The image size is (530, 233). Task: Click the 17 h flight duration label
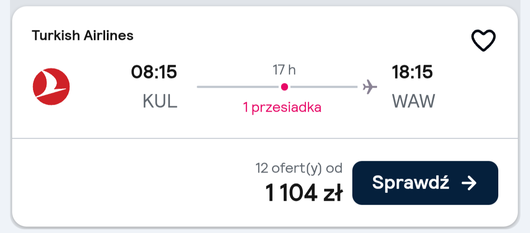(x=284, y=70)
